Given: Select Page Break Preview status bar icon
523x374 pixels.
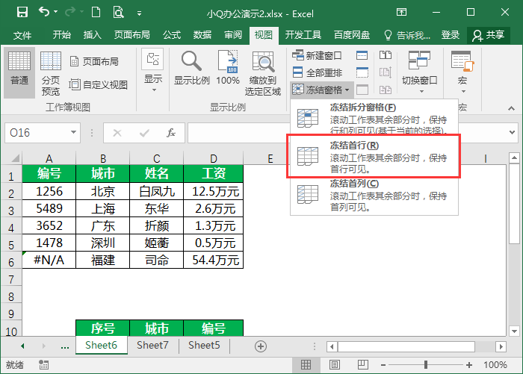Looking at the screenshot, I should 362,364.
